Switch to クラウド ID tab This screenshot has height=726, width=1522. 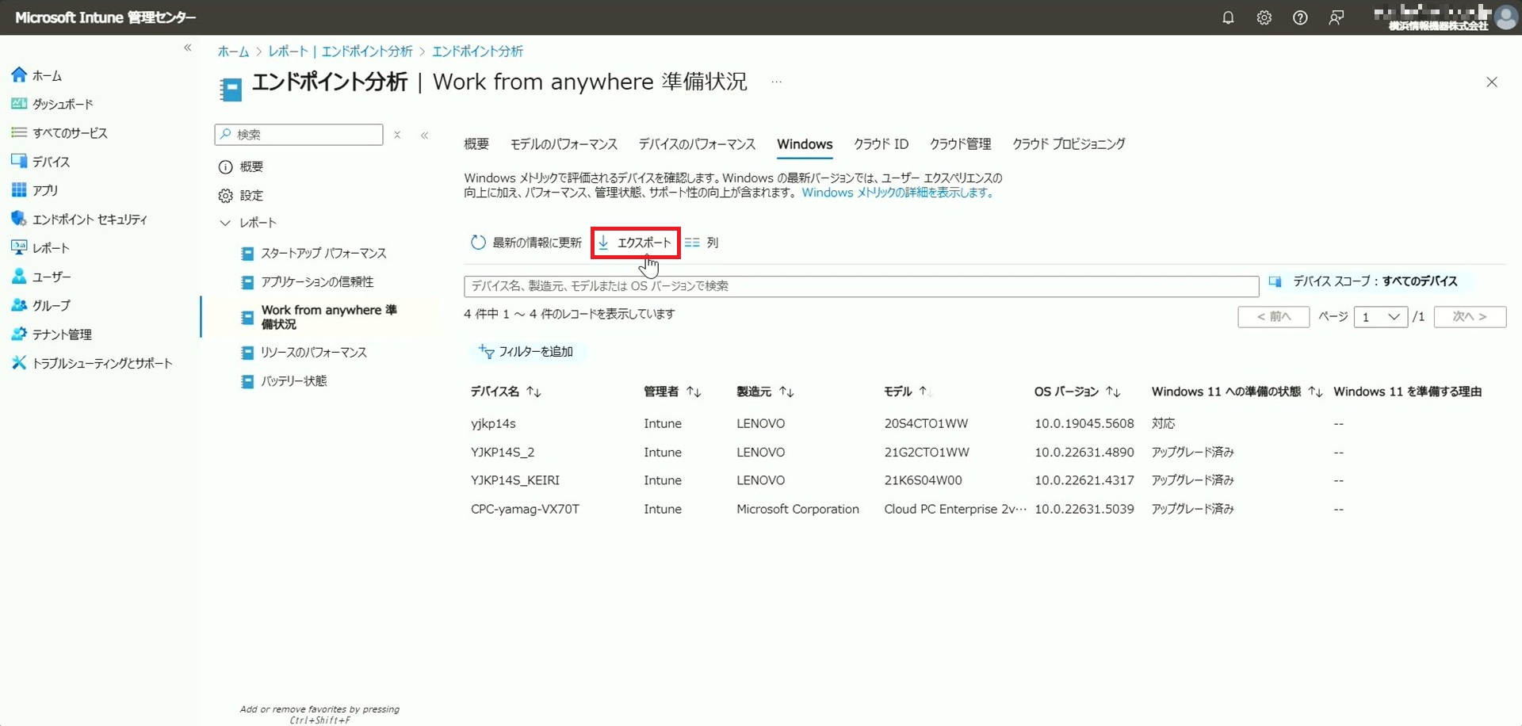tap(881, 144)
